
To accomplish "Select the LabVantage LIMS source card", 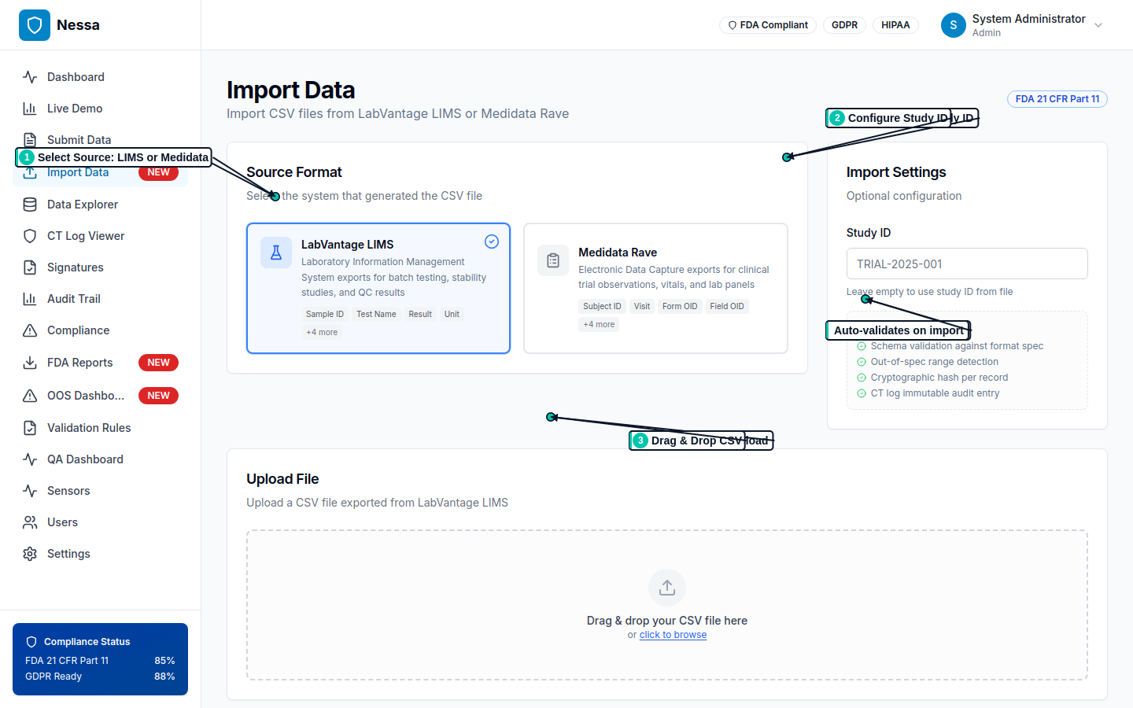I will [x=378, y=288].
